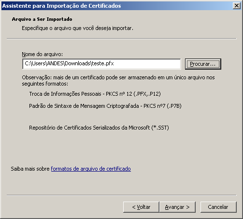The image size is (243, 219).
Task: Focus the Nome do arquivo path field
Action: point(101,64)
